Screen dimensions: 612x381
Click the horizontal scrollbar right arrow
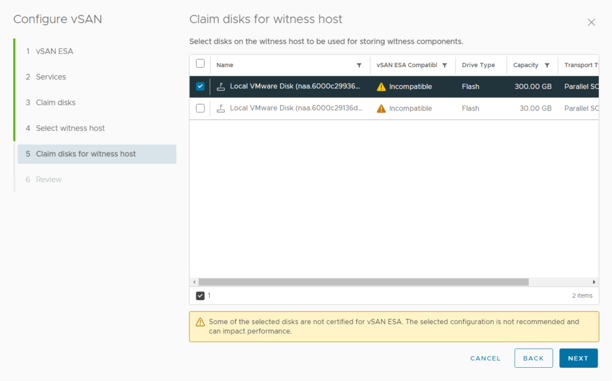point(594,282)
